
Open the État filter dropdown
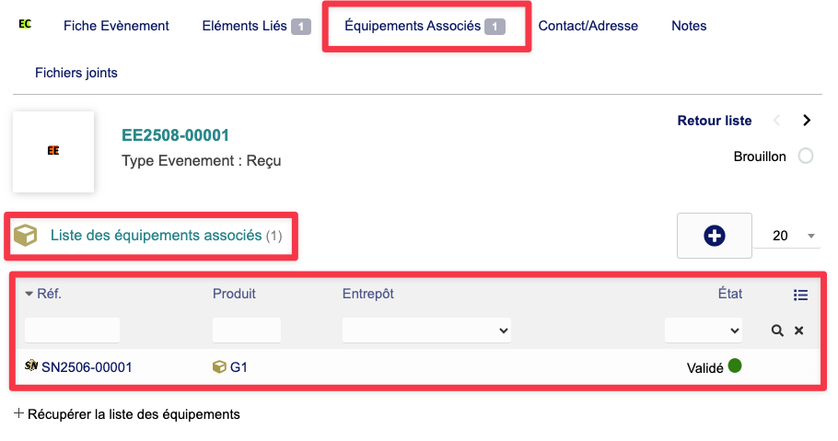coord(704,330)
